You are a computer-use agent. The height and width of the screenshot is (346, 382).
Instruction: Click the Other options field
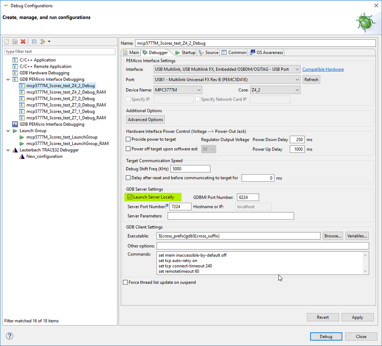click(x=263, y=246)
